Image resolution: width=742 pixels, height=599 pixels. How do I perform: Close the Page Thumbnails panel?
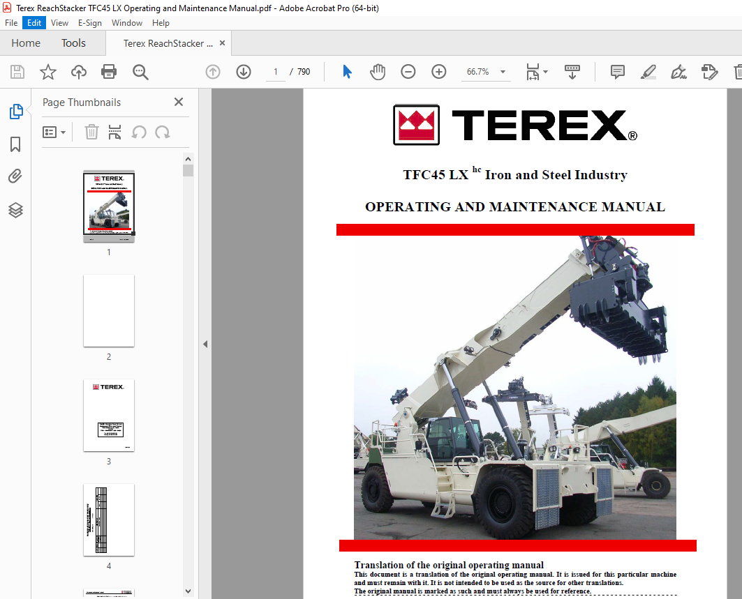click(x=179, y=102)
